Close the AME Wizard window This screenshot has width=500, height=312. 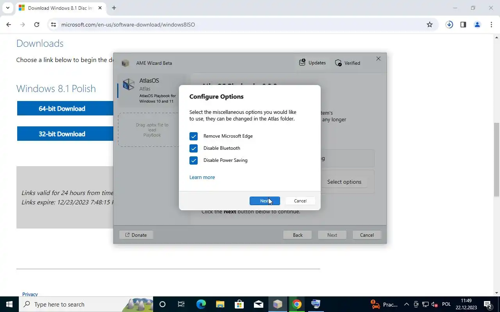pos(378,58)
